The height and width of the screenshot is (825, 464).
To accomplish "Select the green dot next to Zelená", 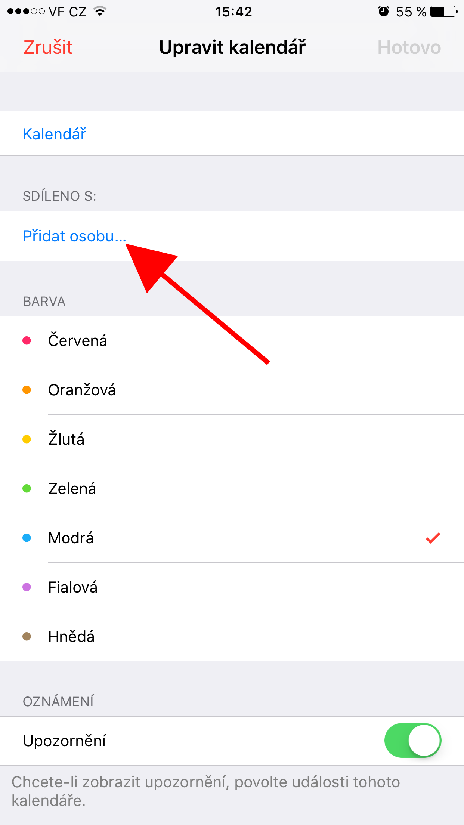I will tap(27, 488).
